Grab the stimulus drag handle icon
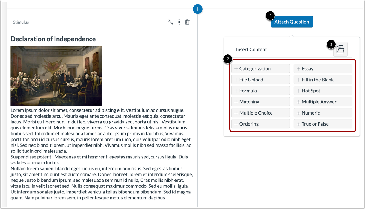 click(x=179, y=22)
